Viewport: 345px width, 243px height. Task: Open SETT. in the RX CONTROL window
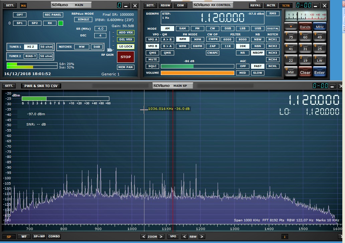(x=150, y=5)
